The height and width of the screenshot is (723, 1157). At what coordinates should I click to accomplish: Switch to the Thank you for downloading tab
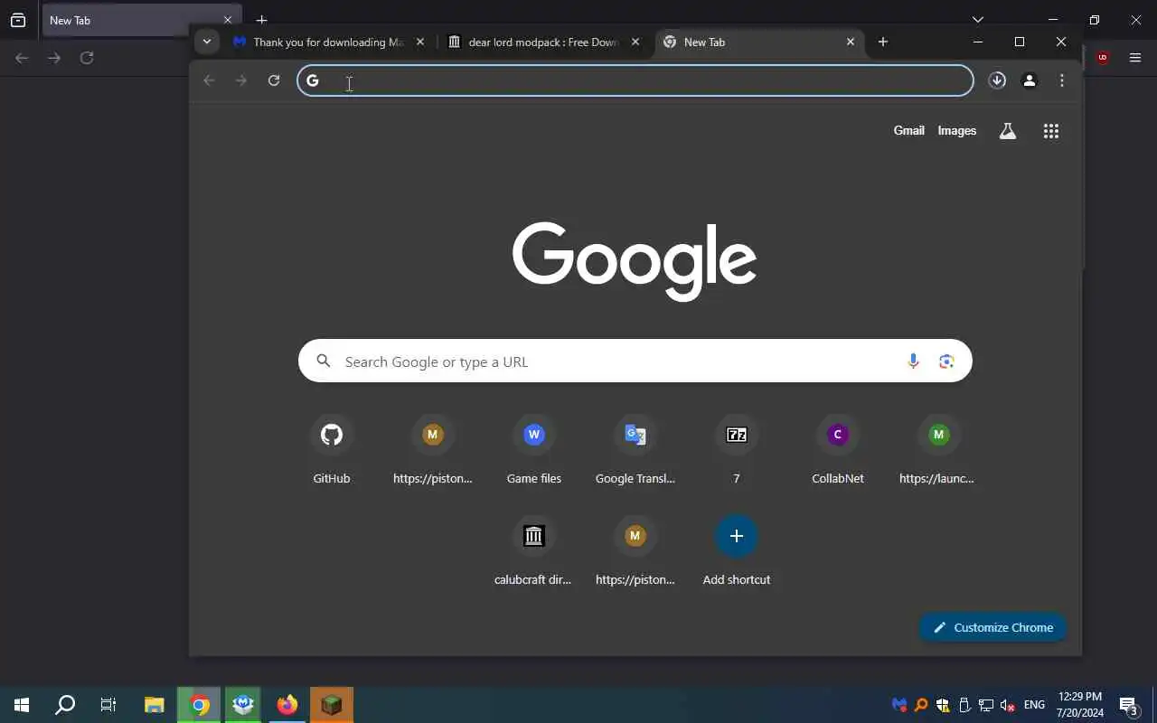coord(329,42)
